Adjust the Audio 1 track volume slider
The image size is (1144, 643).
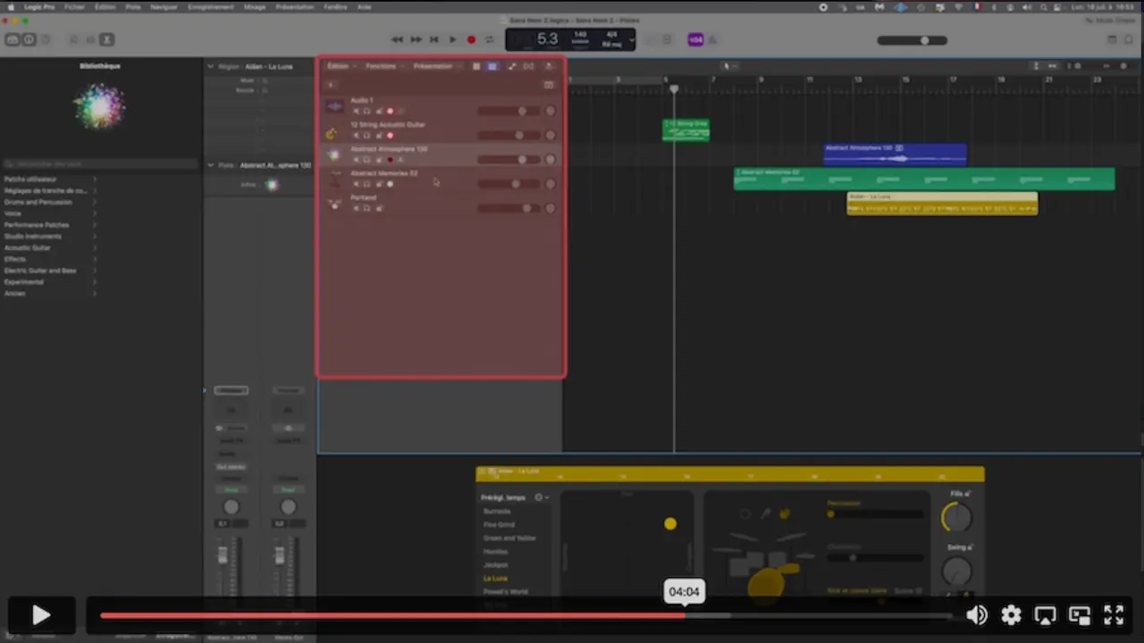click(x=509, y=111)
